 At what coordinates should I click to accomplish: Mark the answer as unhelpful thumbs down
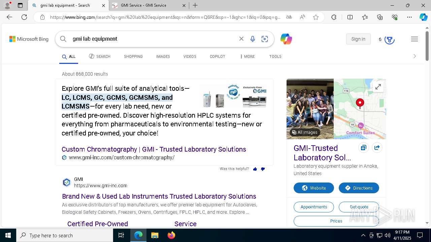263,169
